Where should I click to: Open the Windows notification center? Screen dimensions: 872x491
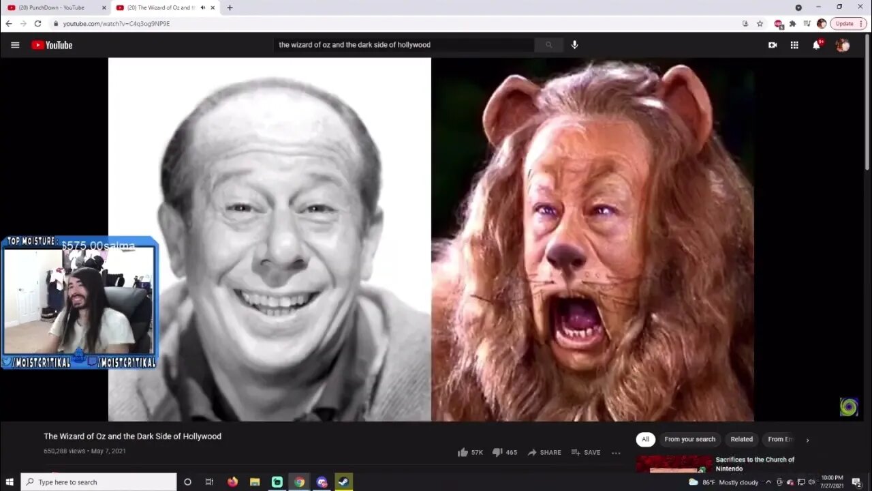tap(856, 482)
